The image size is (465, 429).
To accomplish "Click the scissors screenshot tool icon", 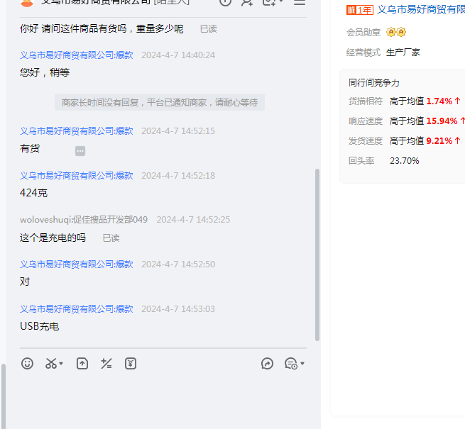I will [50, 364].
